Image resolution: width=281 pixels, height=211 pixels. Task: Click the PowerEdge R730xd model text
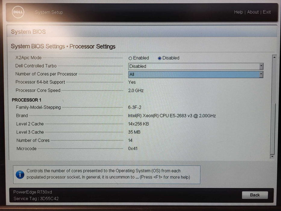[33, 192]
